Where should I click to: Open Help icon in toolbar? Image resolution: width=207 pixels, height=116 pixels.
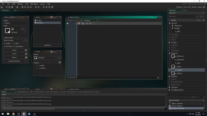(x=39, y=7)
